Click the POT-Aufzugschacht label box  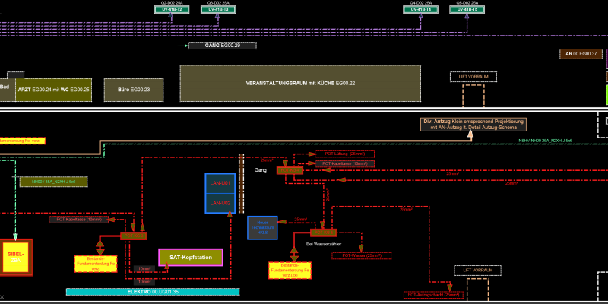433,295
